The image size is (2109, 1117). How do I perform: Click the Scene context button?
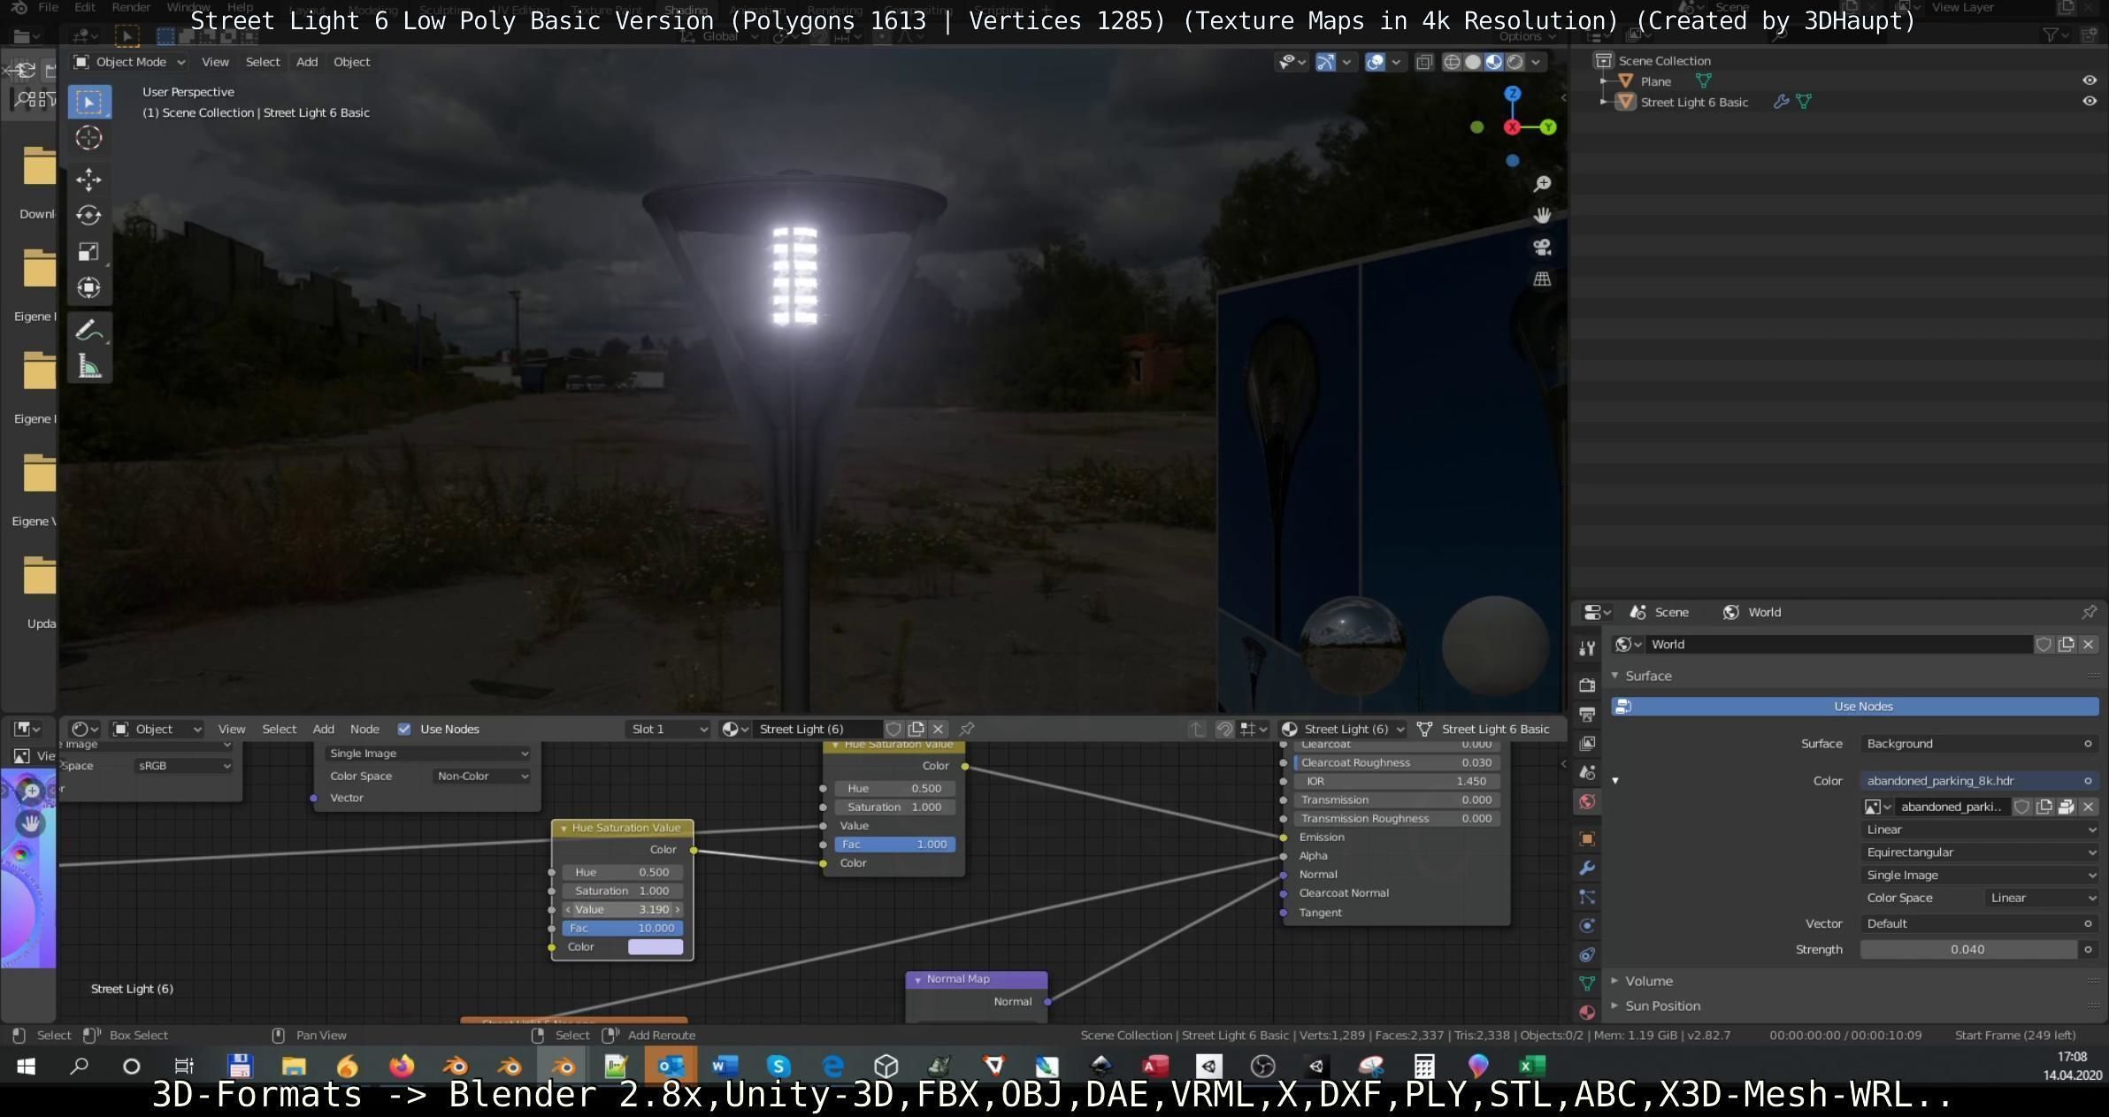click(x=1660, y=612)
